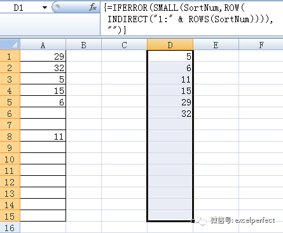Select column B header
The width and height of the screenshot is (283, 233).
(x=84, y=44)
